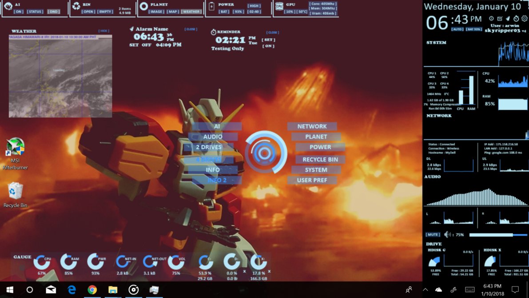Click the stopwatch icon beside REMINDER
Viewport: 529px width, 298px height.
coord(213,32)
